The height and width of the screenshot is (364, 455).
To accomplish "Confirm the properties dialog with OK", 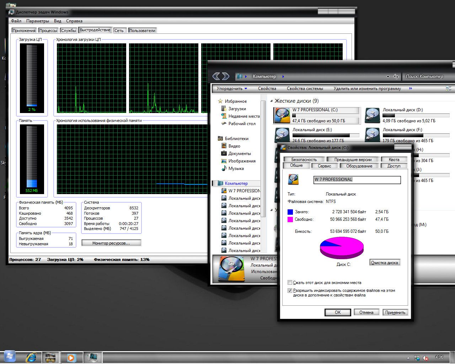I will (338, 312).
